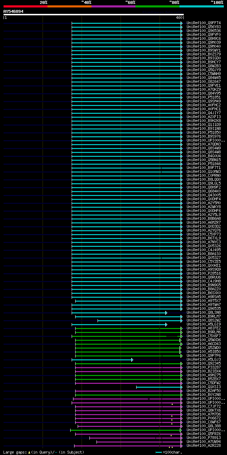Open hit UniRef100_P51850
The height and width of the screenshot is (455, 227).
[x=204, y=132]
